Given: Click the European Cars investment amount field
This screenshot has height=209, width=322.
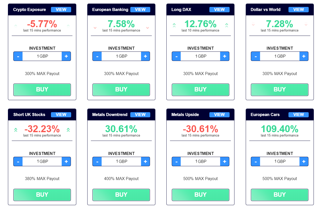Looking at the screenshot, I should 280,161.
